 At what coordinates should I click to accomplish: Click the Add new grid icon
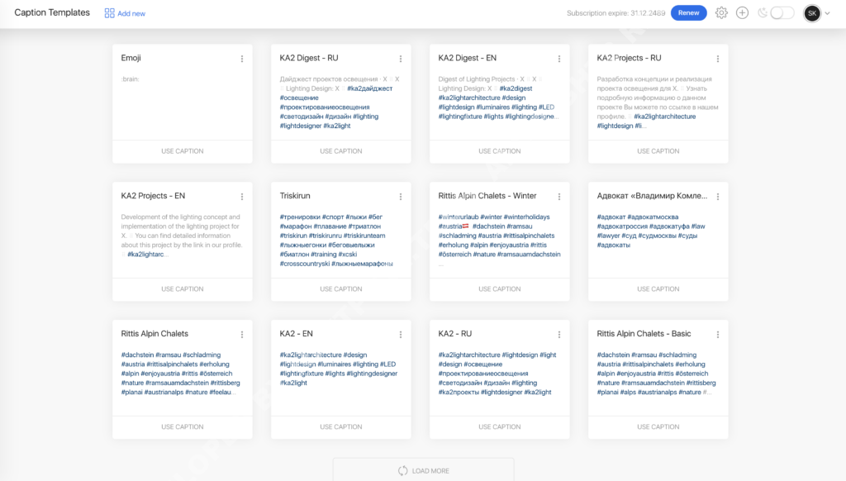pos(110,13)
